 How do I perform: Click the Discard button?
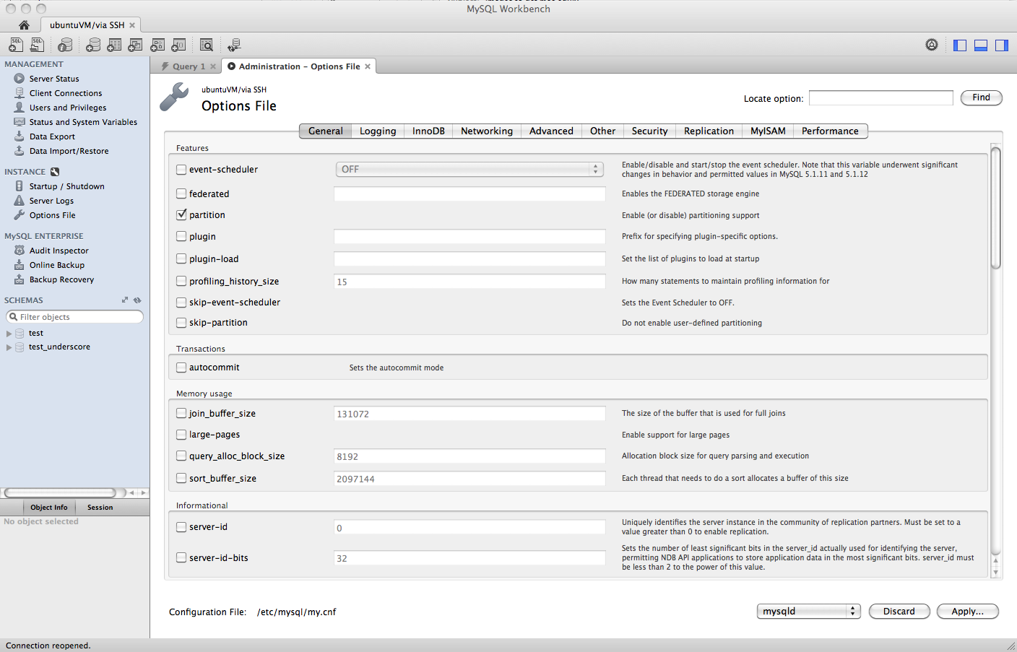point(899,611)
